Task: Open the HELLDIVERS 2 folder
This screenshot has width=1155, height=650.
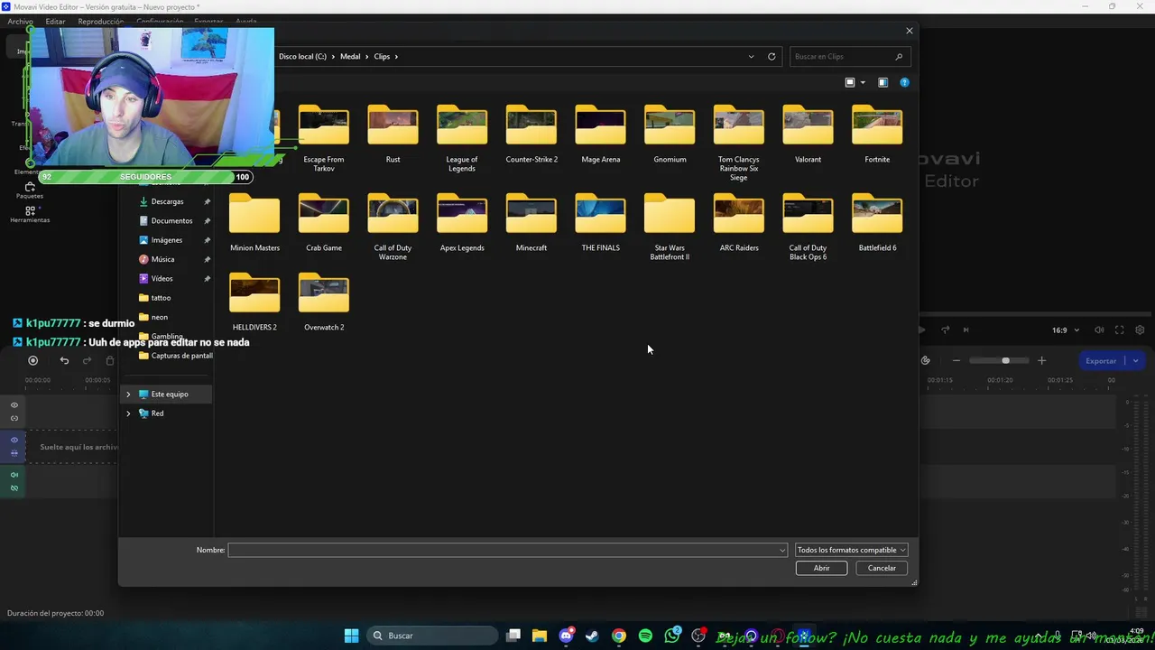Action: [254, 302]
